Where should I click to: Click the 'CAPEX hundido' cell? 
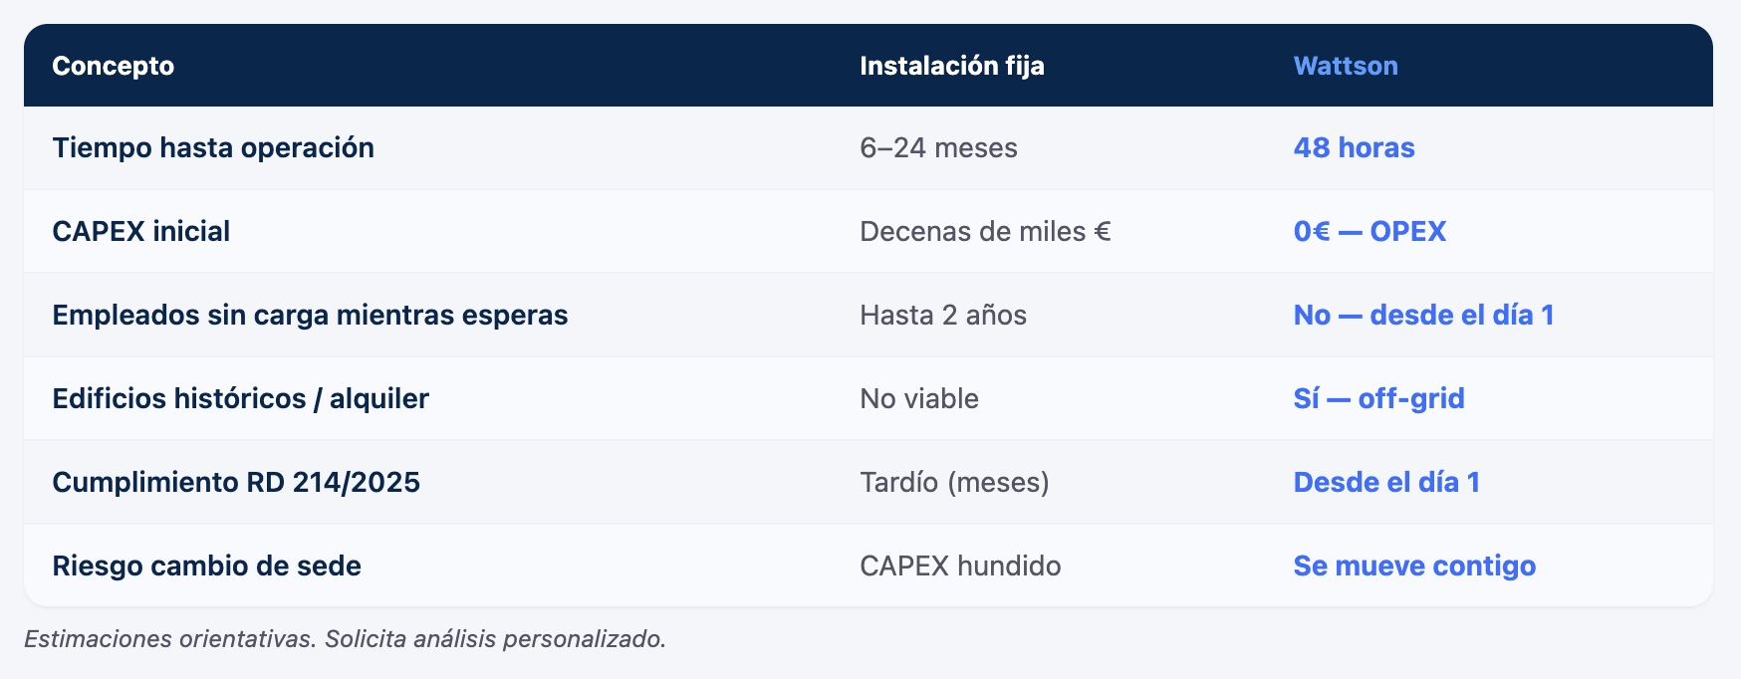click(x=960, y=566)
